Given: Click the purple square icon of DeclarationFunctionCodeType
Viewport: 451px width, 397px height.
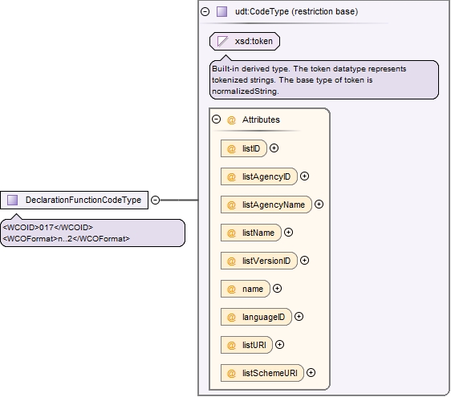Looking at the screenshot, I should [12, 200].
